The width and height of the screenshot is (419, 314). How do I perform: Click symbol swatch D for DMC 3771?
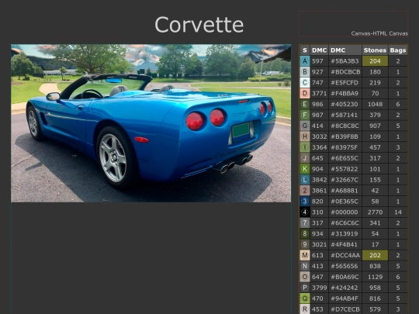pyautogui.click(x=305, y=94)
